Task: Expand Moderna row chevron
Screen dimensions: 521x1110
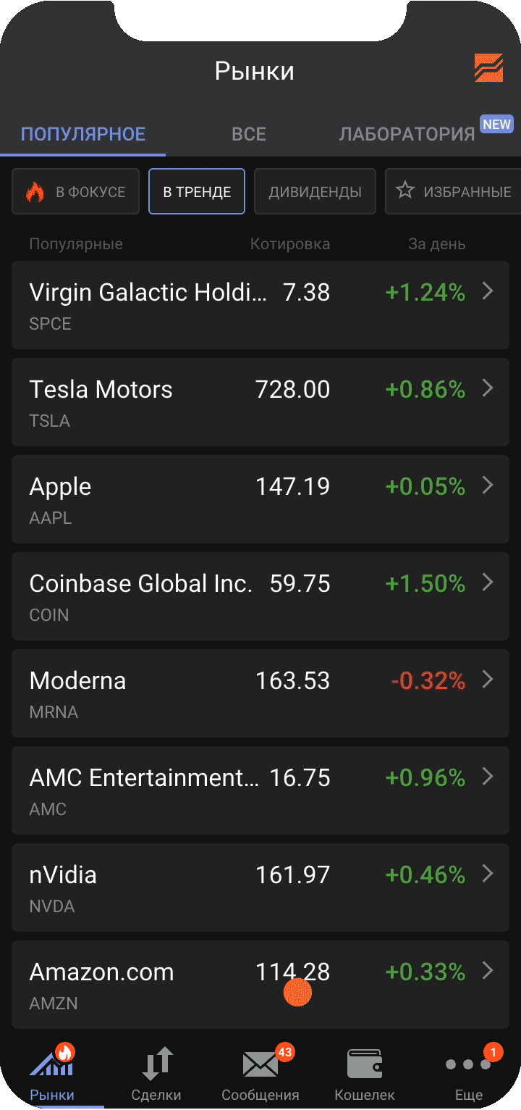Action: click(488, 680)
